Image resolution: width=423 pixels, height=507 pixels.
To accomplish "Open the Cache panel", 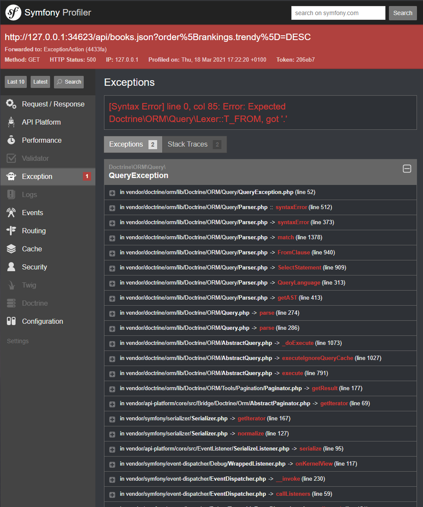I will tap(48, 249).
